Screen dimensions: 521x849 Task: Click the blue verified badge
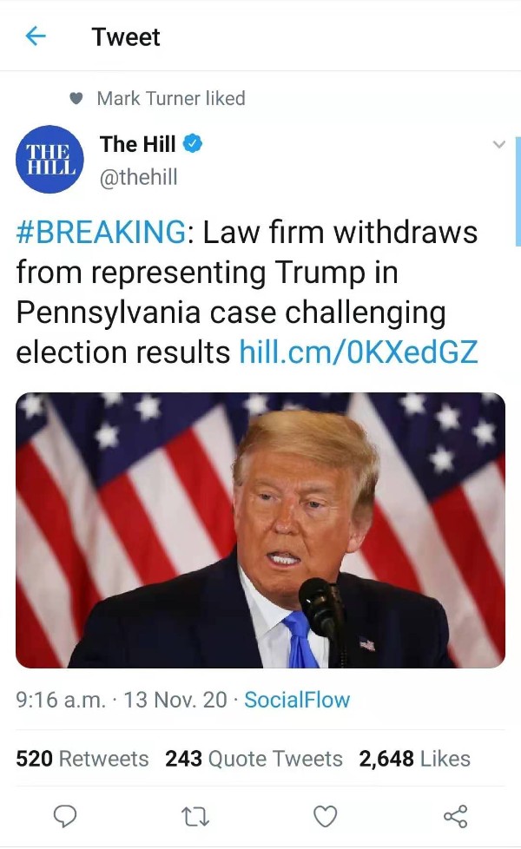tap(192, 143)
